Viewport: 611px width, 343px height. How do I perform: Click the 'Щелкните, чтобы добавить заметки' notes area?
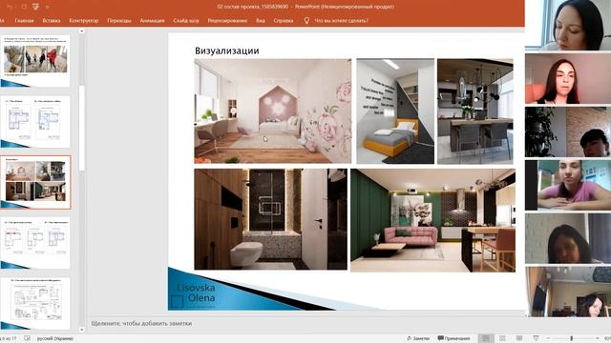141,323
